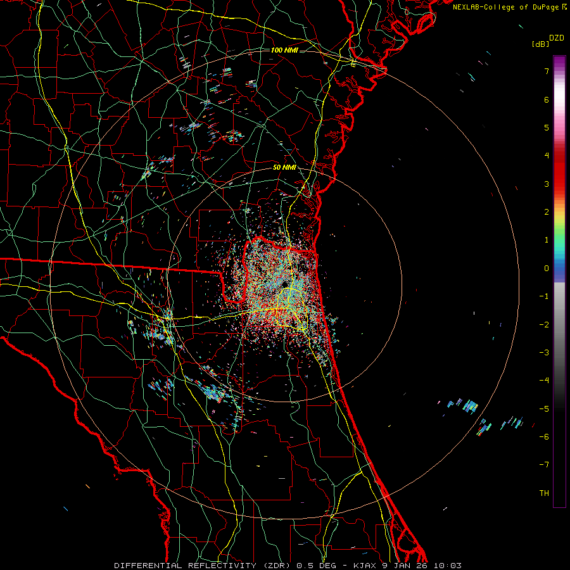Click the -7 value on the color scale
This screenshot has width=570, height=570.
tap(544, 465)
